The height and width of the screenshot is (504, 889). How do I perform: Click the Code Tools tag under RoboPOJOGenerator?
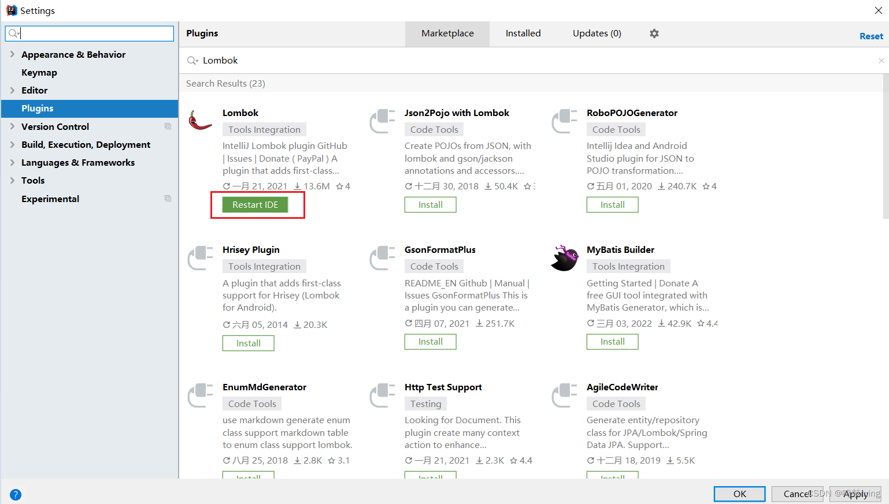tap(616, 130)
